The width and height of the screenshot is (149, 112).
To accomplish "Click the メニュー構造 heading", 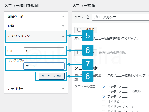I will click(x=84, y=6).
